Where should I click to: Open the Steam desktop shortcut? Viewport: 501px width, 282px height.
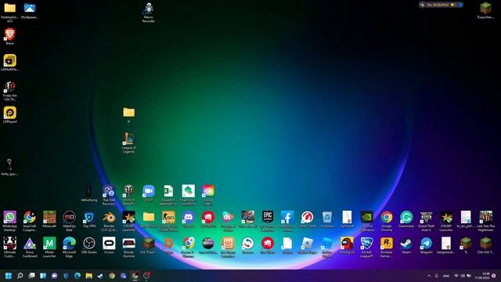[x=406, y=244]
